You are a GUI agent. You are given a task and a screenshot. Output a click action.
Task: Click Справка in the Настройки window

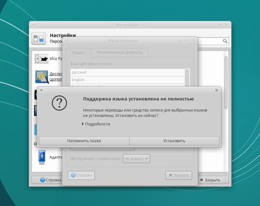coord(47,180)
